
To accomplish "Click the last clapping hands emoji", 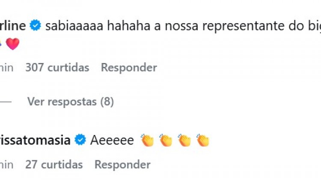I will click(203, 140).
